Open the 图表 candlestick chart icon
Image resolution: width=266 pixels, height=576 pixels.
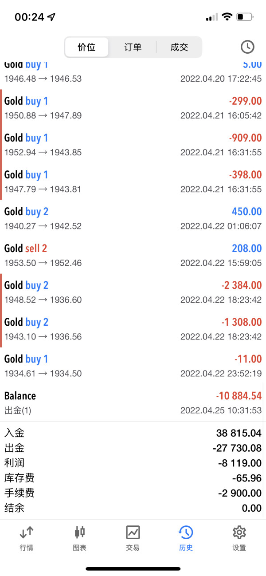tap(80, 532)
